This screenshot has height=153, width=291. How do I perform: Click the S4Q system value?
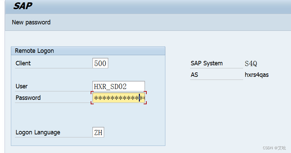pyautogui.click(x=251, y=63)
